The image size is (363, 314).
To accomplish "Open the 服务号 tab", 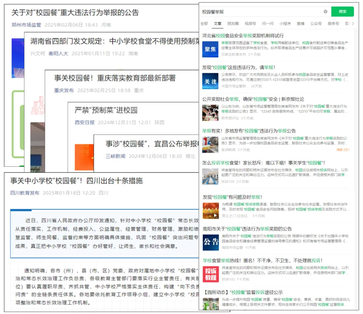I will (x=333, y=24).
